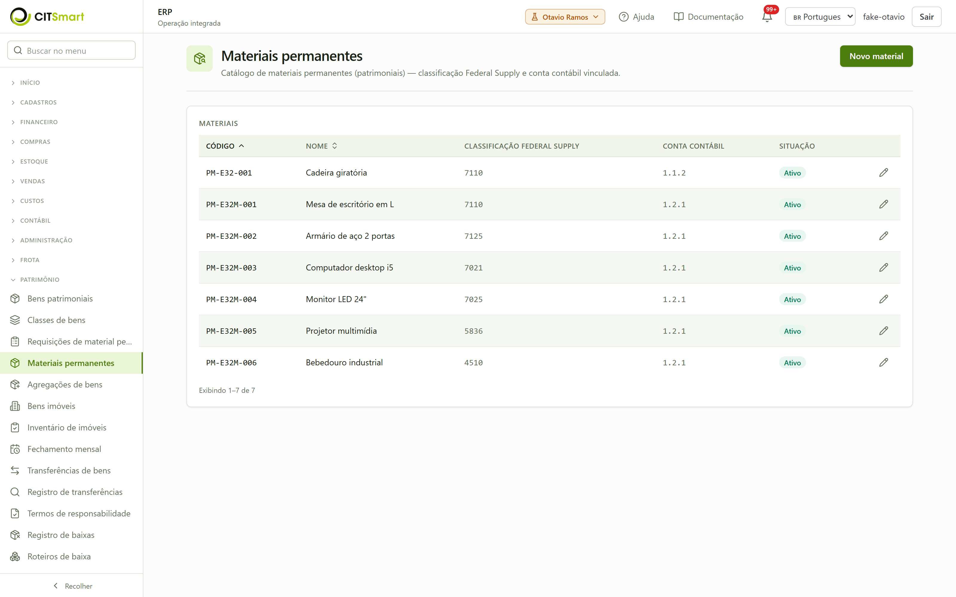Viewport: 956px width, 597px height.
Task: Collapse the PATRIMÔNIO menu section
Action: pyautogui.click(x=39, y=280)
